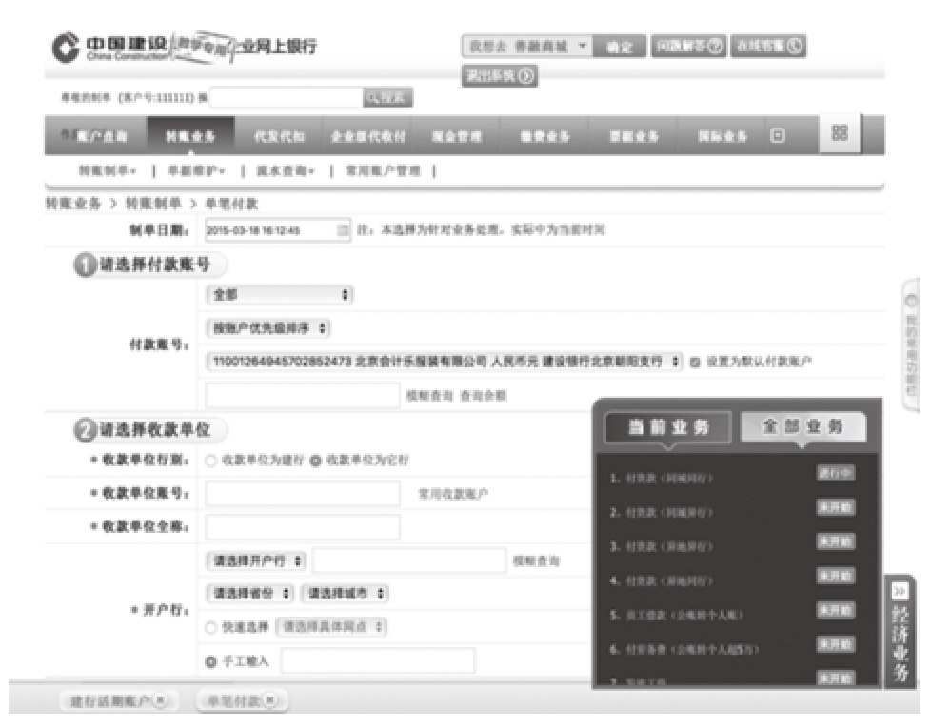The image size is (930, 727).
Task: Open the 代发代扣 navigation menu
Action: (279, 136)
